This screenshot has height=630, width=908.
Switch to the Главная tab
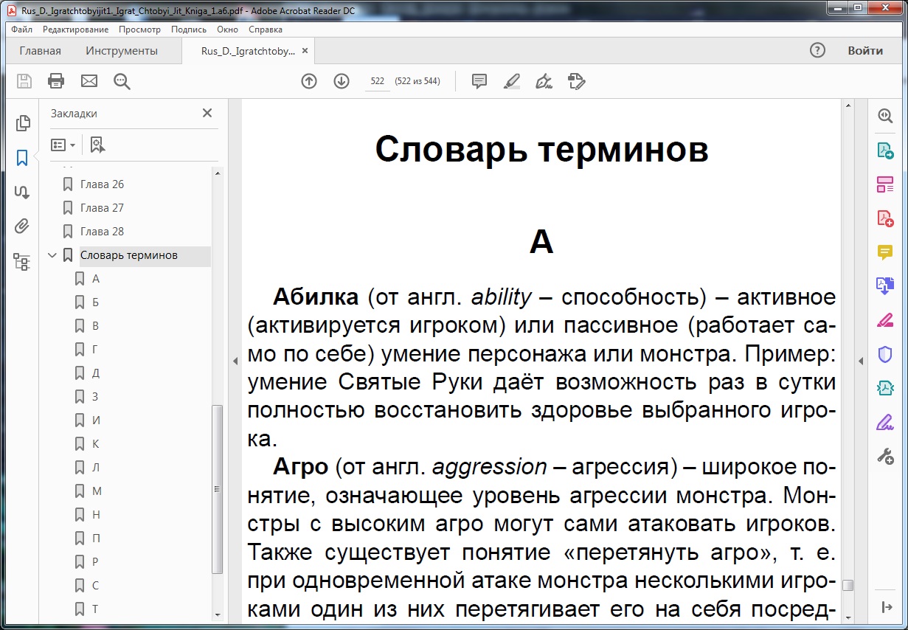pos(41,51)
